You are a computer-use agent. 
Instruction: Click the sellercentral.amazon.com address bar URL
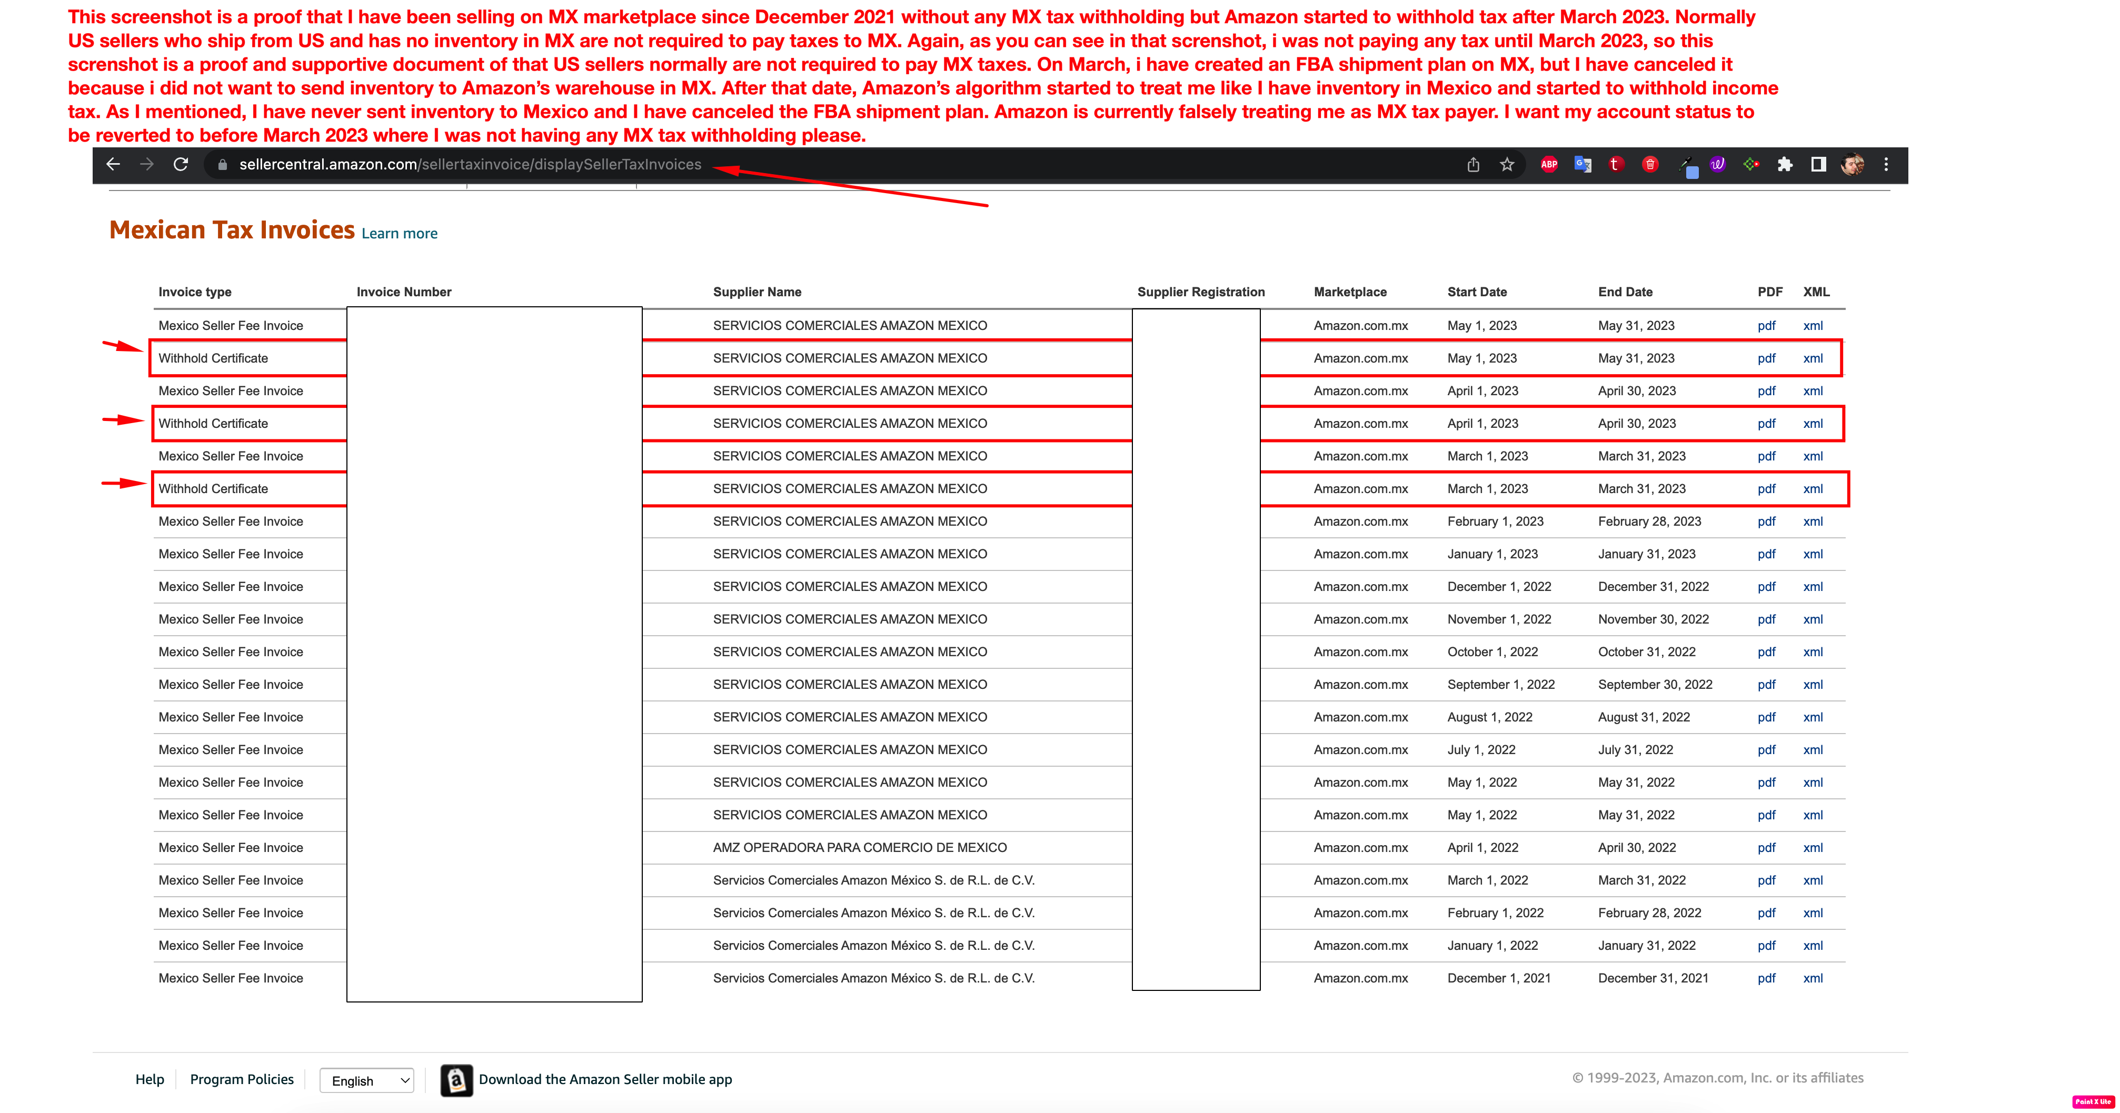coord(470,165)
